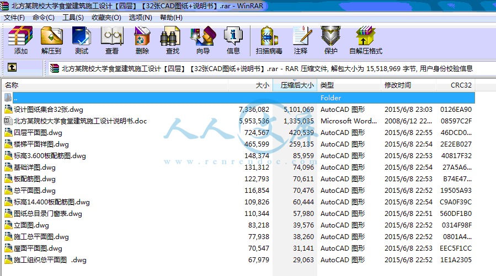The height and width of the screenshot is (276, 496).
Task: Click size value 7,336,082
Action: (x=254, y=110)
